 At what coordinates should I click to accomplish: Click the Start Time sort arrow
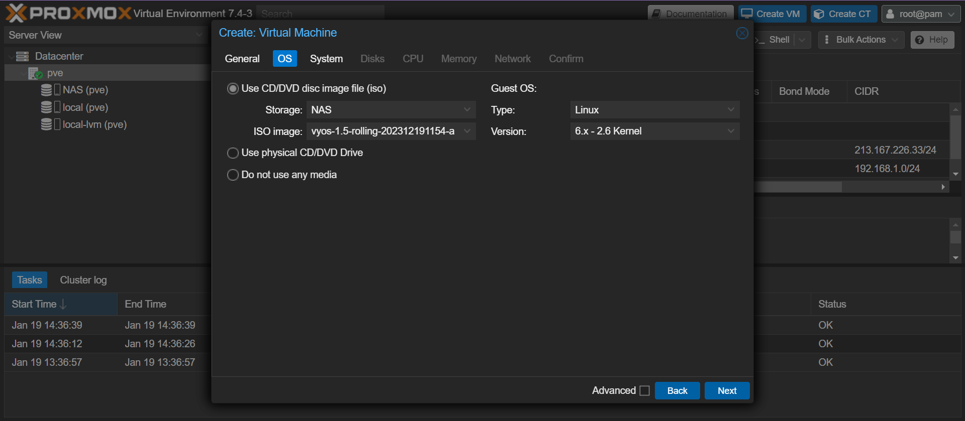click(63, 304)
